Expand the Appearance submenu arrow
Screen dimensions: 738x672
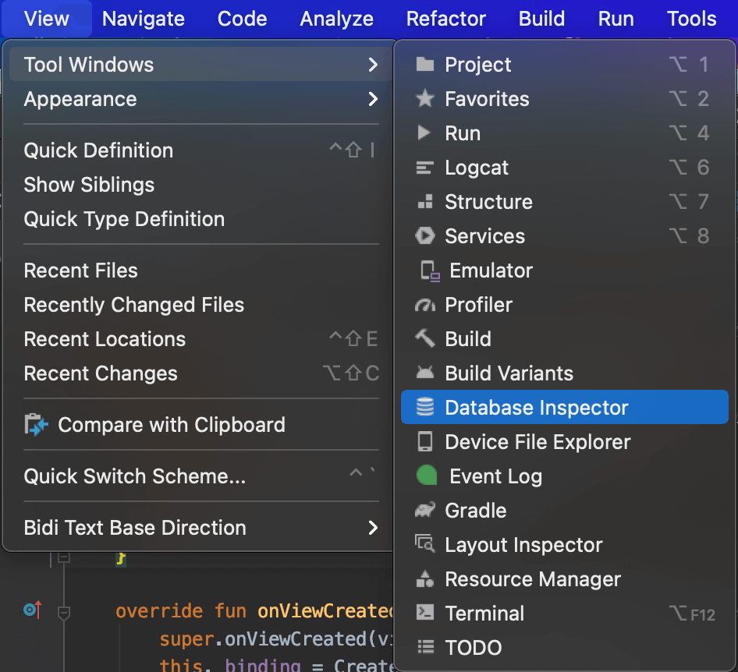point(373,99)
